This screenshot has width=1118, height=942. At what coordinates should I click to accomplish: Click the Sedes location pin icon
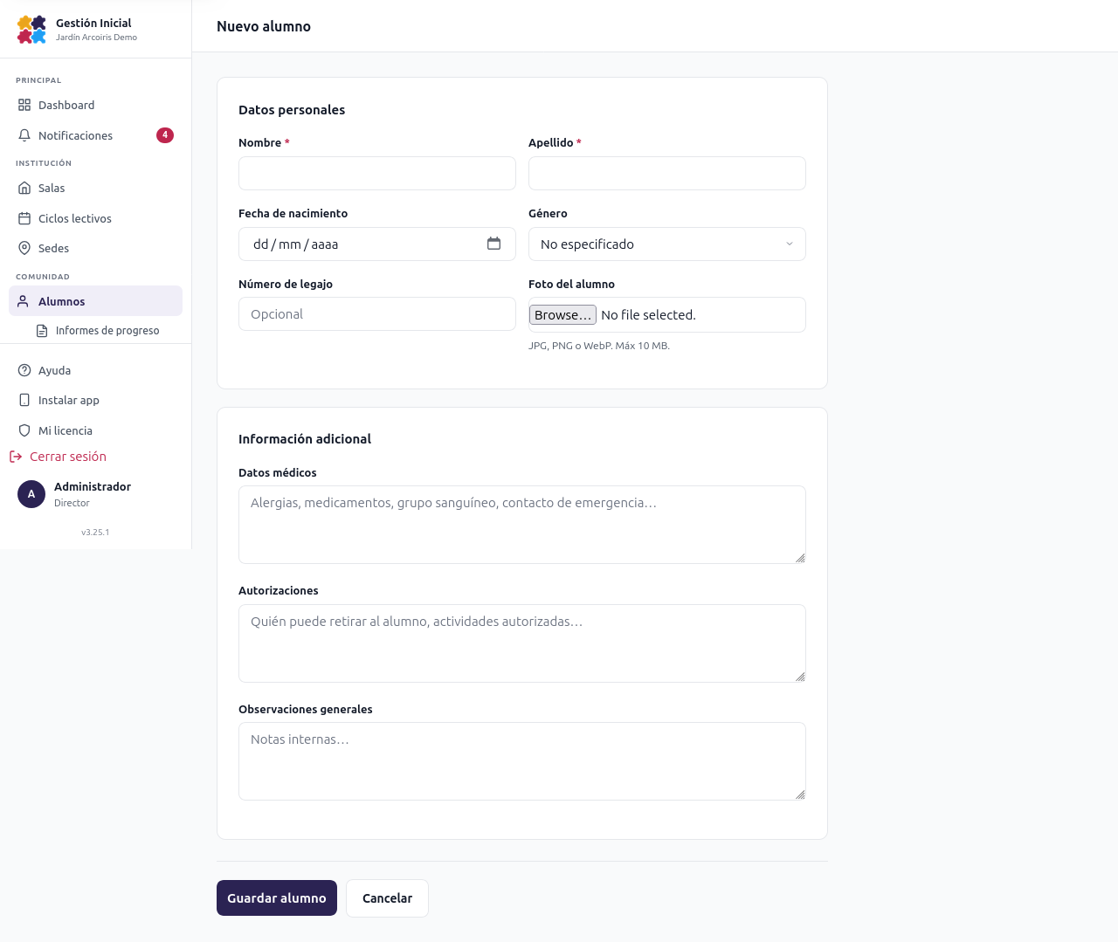(24, 248)
